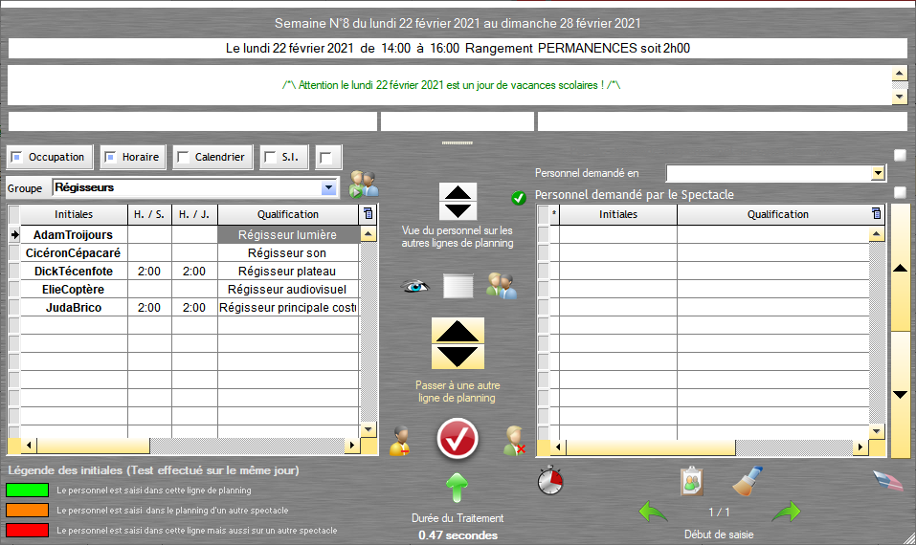Screen dimensions: 916x545
Task: Toggle the Horaire checkbox
Action: pyautogui.click(x=111, y=157)
